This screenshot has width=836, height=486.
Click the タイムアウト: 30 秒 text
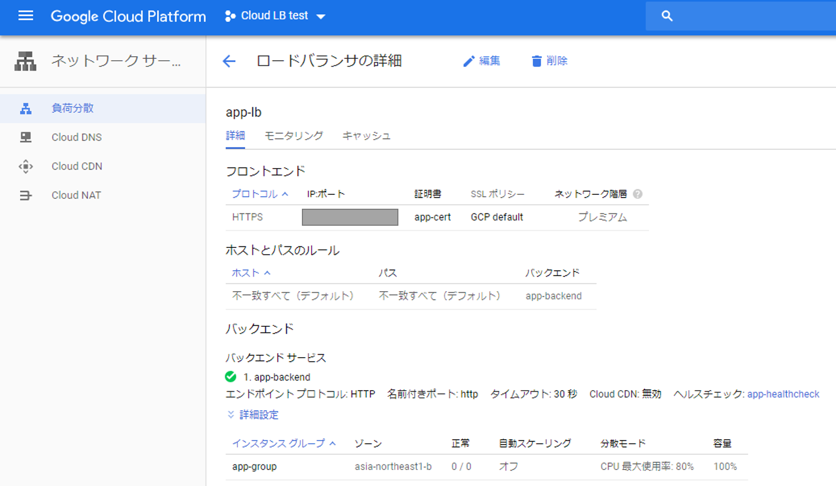click(534, 394)
